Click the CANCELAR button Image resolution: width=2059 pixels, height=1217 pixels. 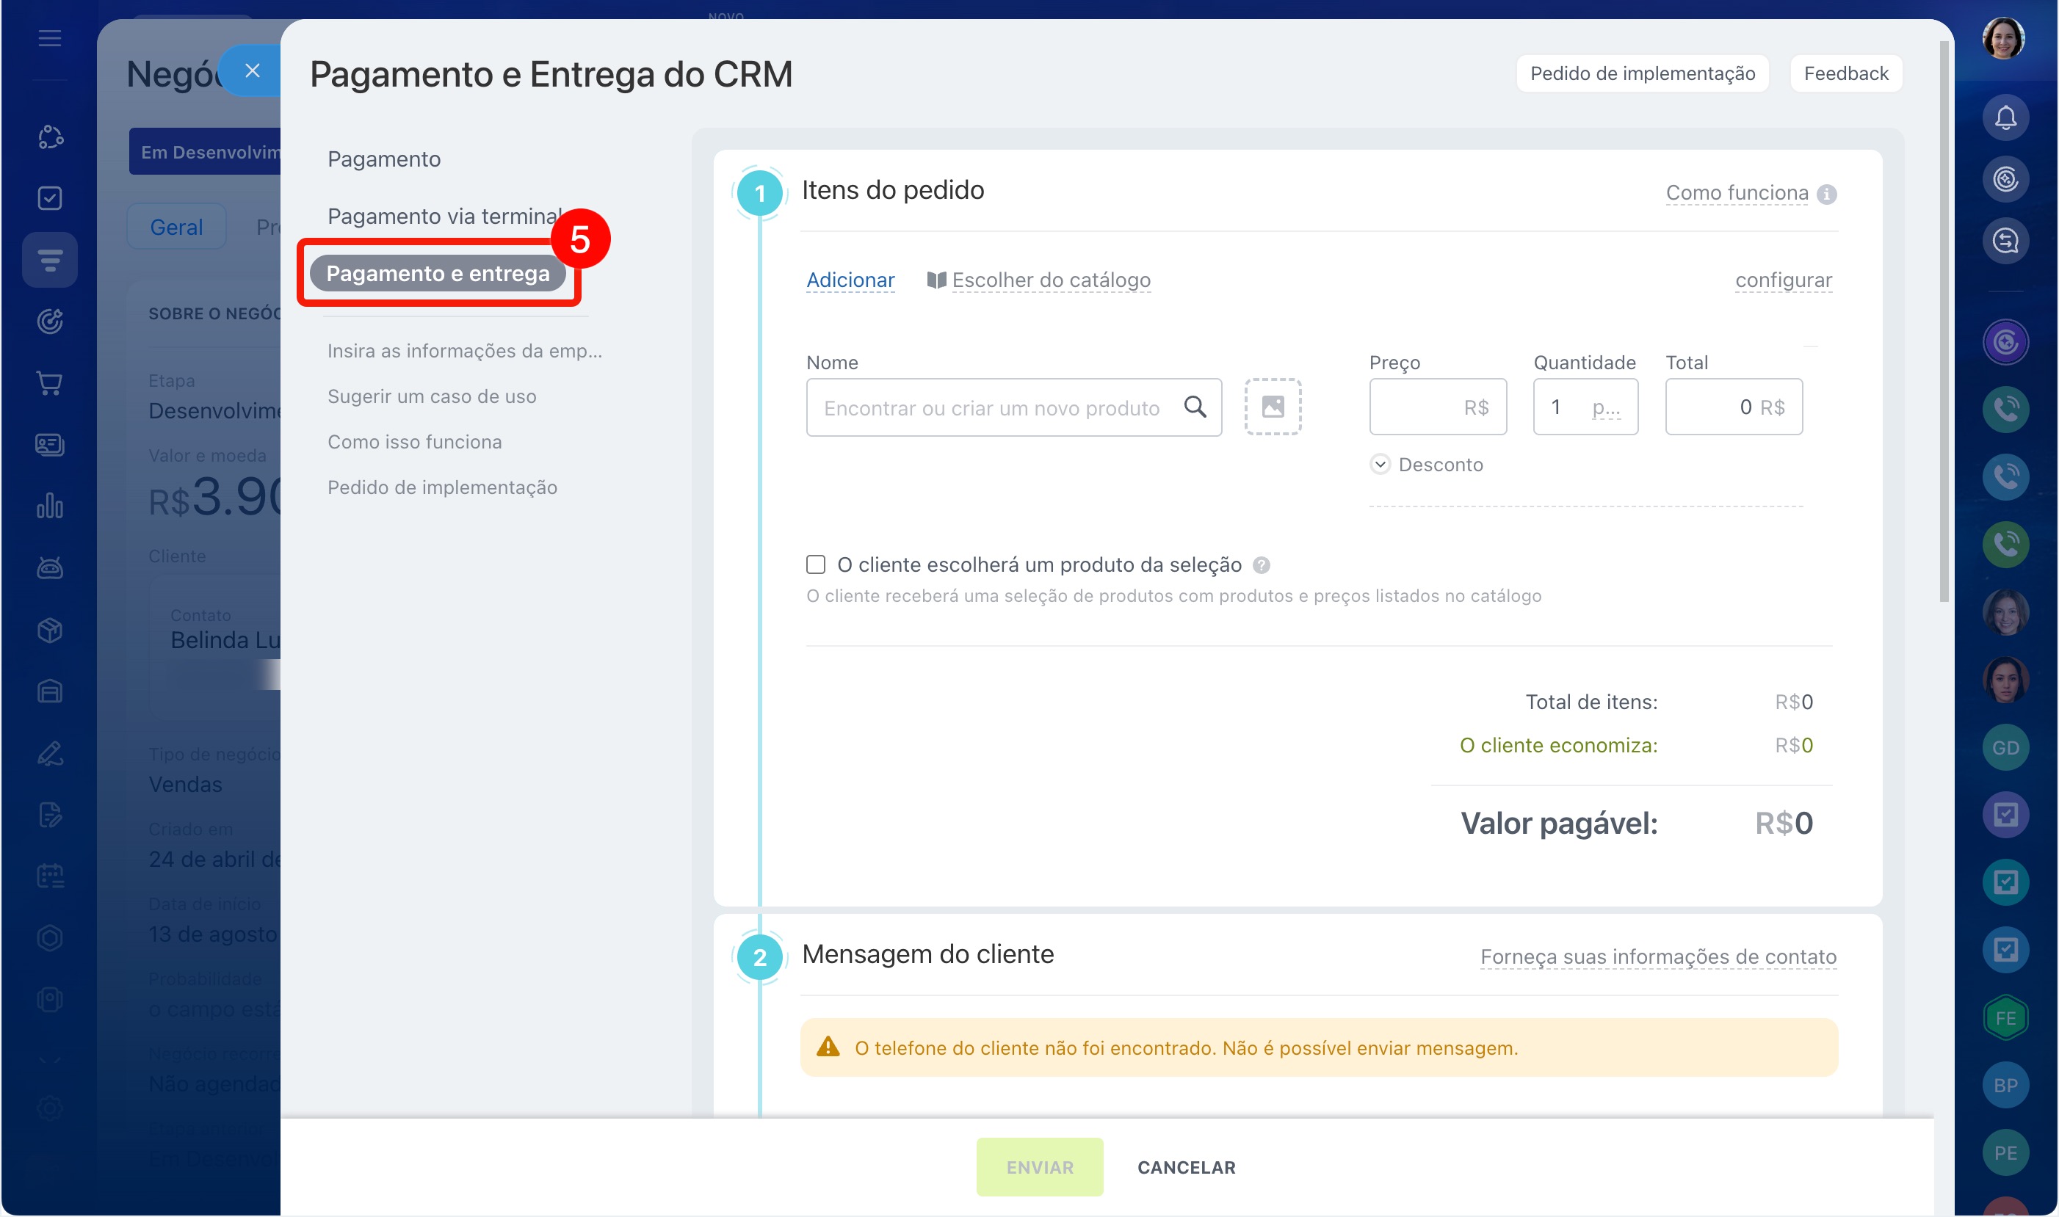pyautogui.click(x=1185, y=1166)
